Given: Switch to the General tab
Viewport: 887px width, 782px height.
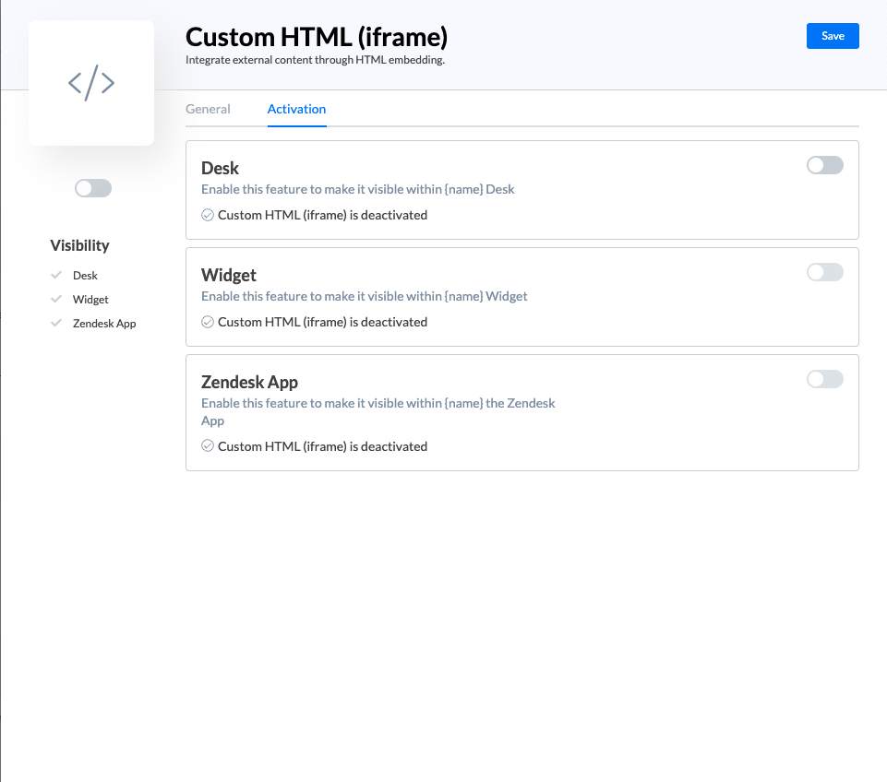Looking at the screenshot, I should point(208,109).
